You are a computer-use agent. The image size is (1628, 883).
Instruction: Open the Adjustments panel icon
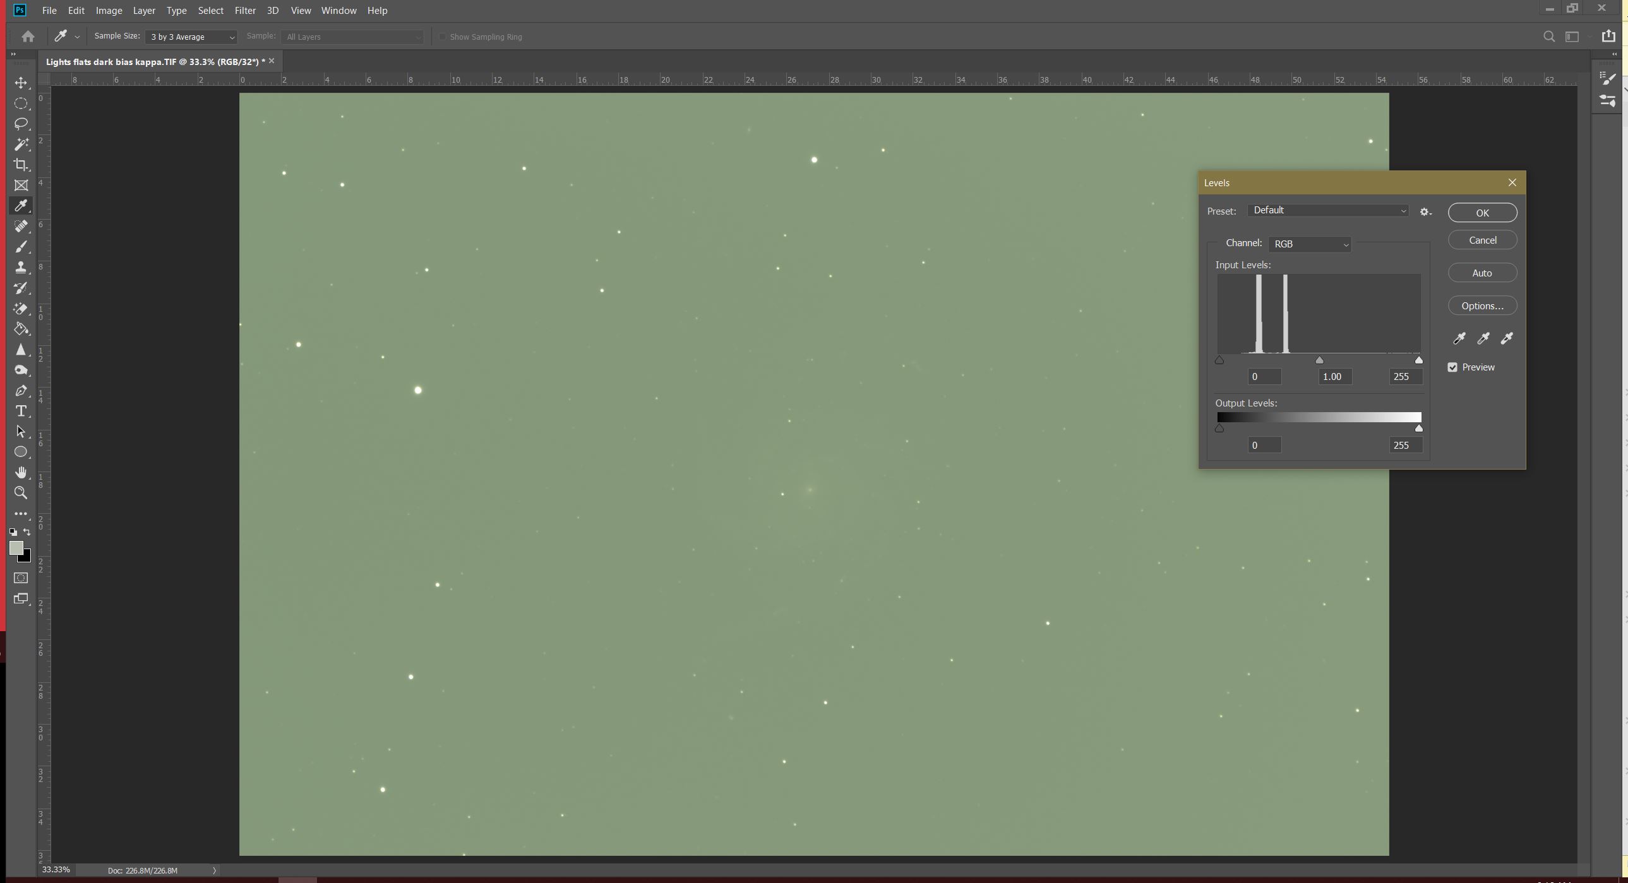(x=1608, y=100)
